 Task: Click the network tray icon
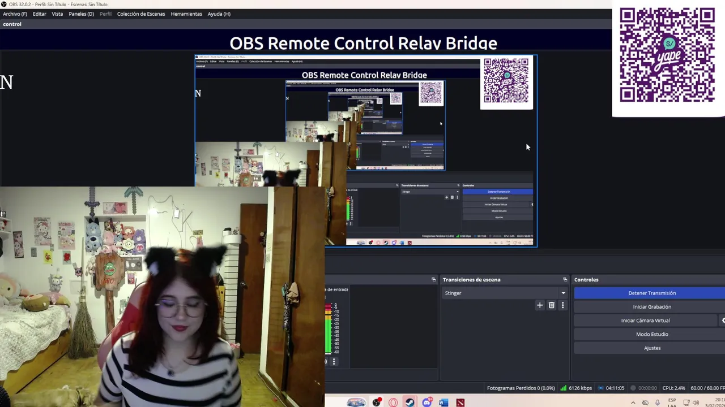pos(686,402)
